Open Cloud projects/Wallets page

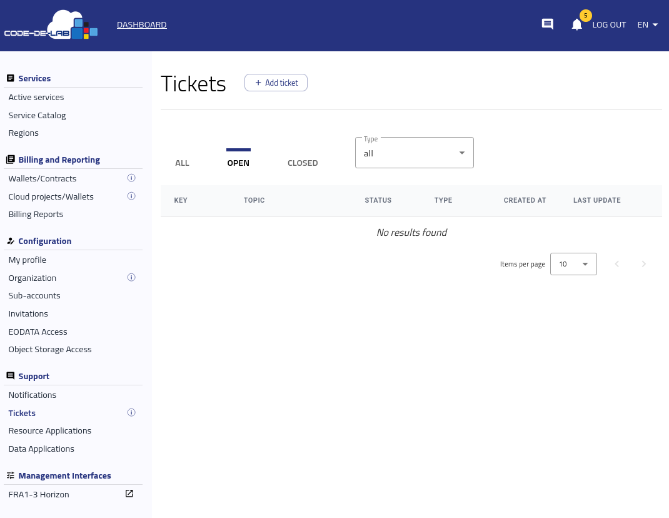coord(51,196)
